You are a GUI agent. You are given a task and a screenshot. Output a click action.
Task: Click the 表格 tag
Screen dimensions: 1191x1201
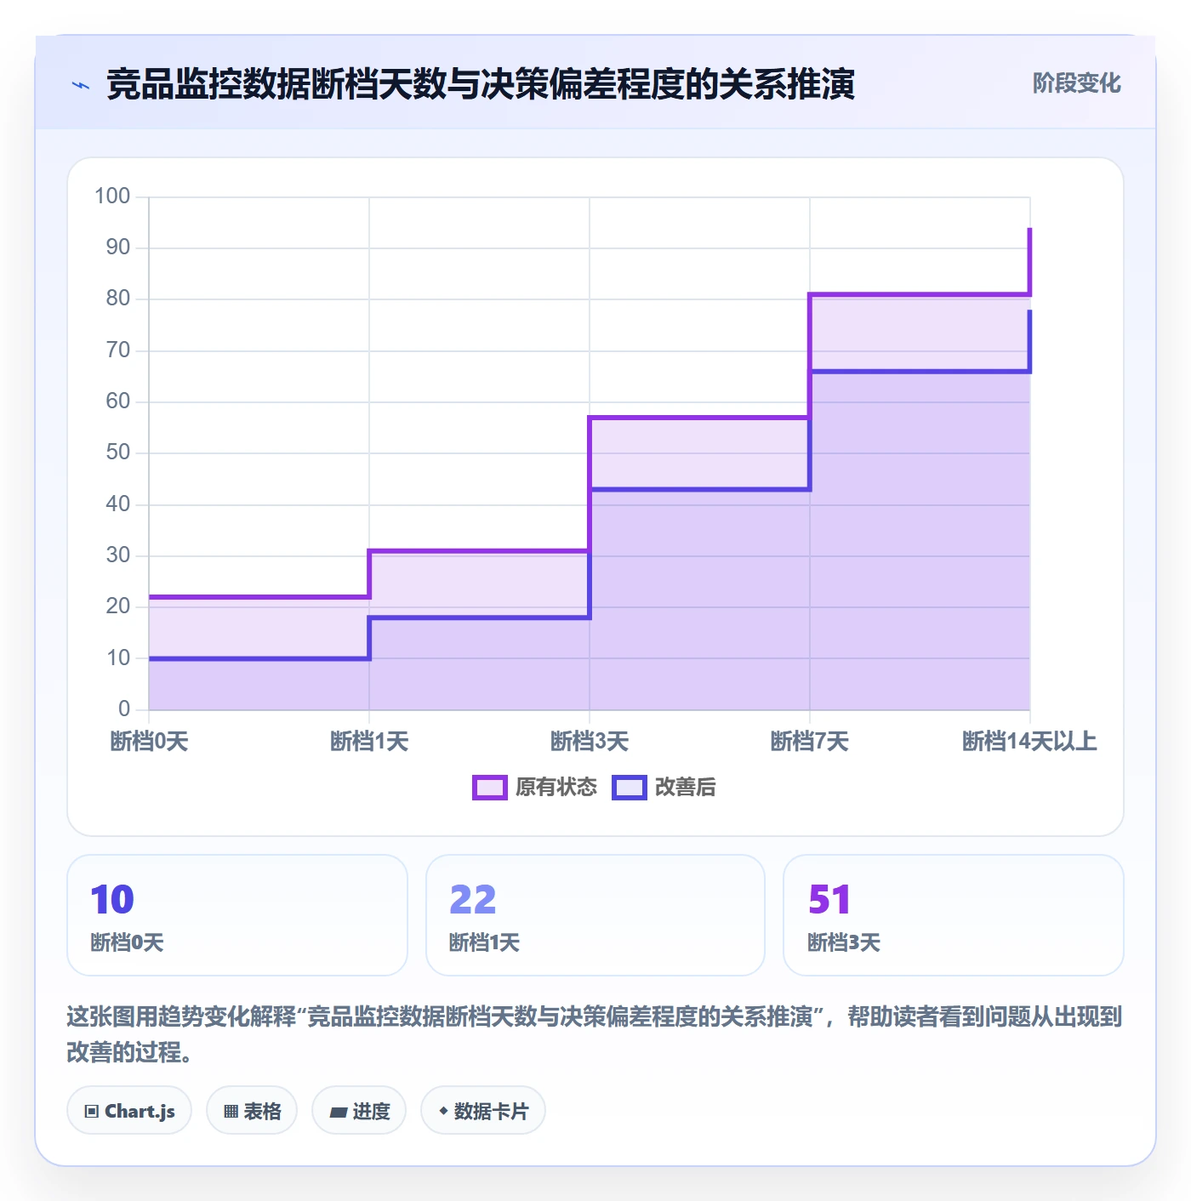click(252, 1110)
